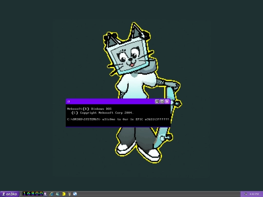Viewport: 263px width, 197px height.
Task: Click the system tray icon beside the clock
Action: [x=245, y=194]
